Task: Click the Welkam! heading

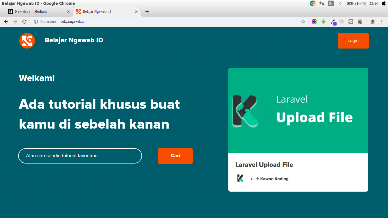Action: 37,78
